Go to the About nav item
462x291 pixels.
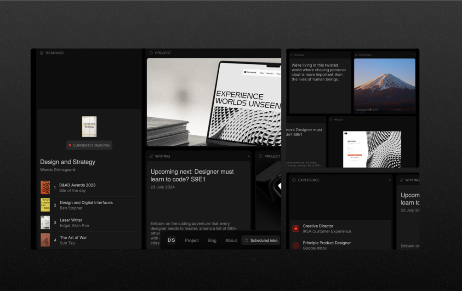[231, 240]
